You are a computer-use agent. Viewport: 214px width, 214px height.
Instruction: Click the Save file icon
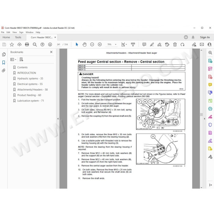click(4, 44)
